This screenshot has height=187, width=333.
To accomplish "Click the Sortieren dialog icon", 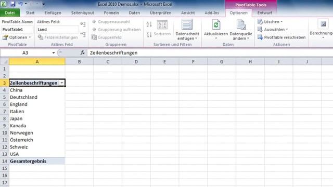I will (162, 25).
